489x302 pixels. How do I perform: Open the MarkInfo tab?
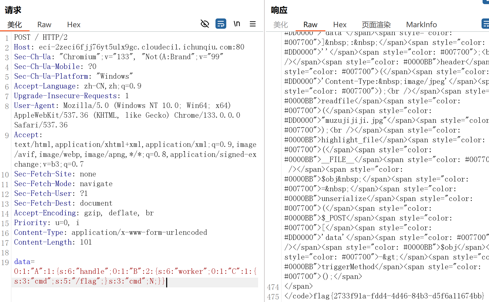[x=421, y=25]
